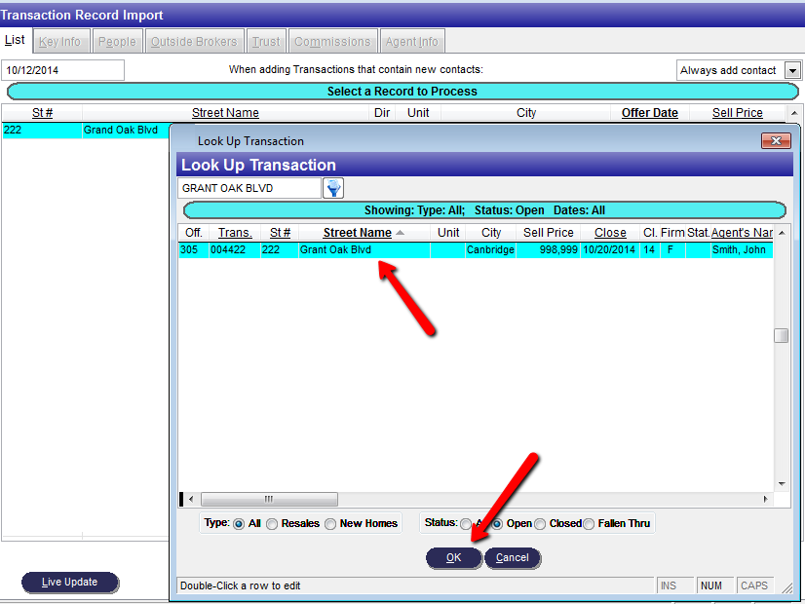Select the Resales type radio button
805x604 pixels.
pyautogui.click(x=272, y=523)
